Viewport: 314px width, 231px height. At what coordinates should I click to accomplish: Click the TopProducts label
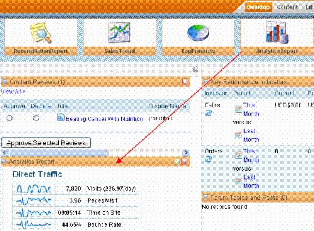pyautogui.click(x=198, y=51)
